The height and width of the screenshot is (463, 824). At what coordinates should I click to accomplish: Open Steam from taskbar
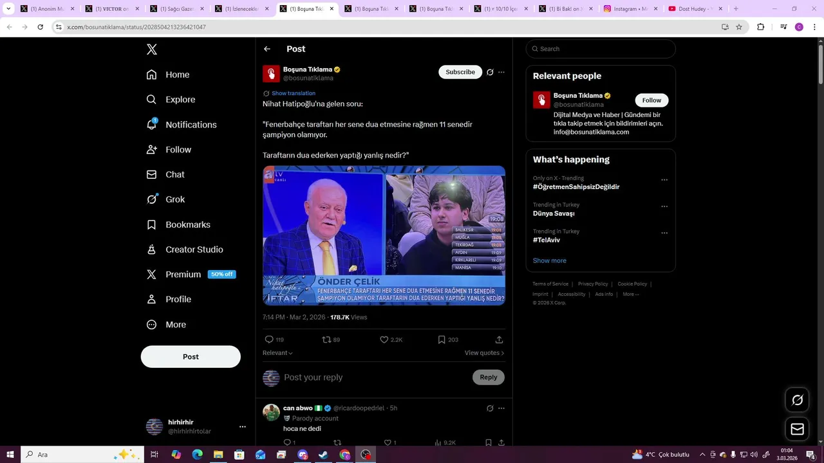(x=323, y=455)
